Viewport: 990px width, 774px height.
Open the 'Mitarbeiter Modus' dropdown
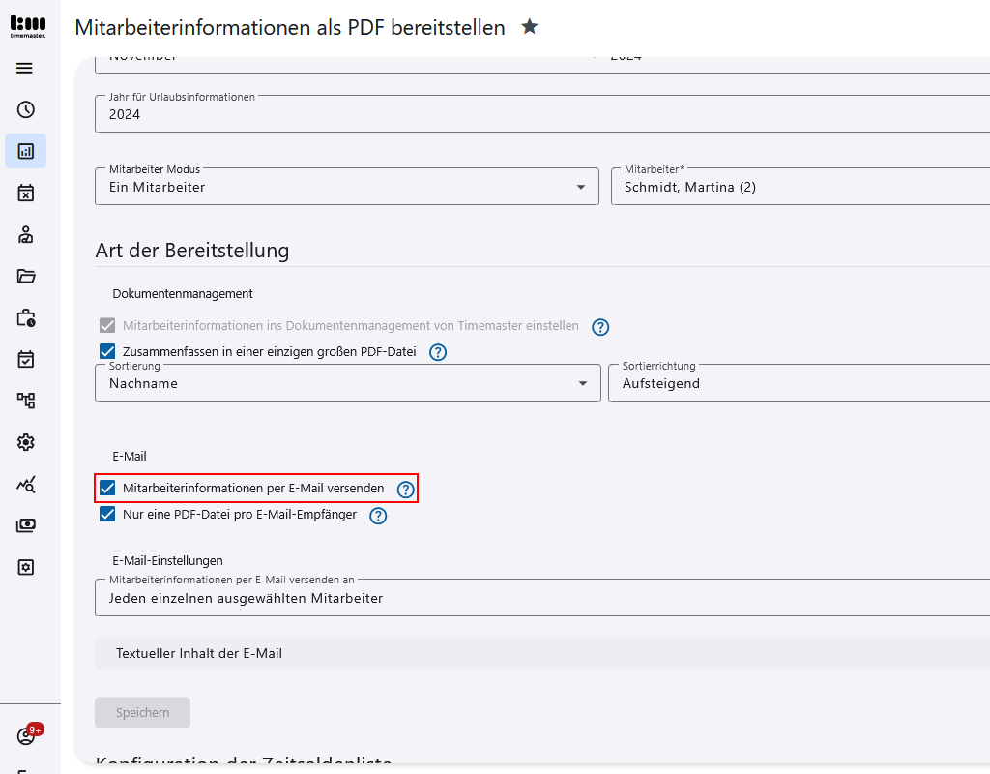pyautogui.click(x=346, y=187)
